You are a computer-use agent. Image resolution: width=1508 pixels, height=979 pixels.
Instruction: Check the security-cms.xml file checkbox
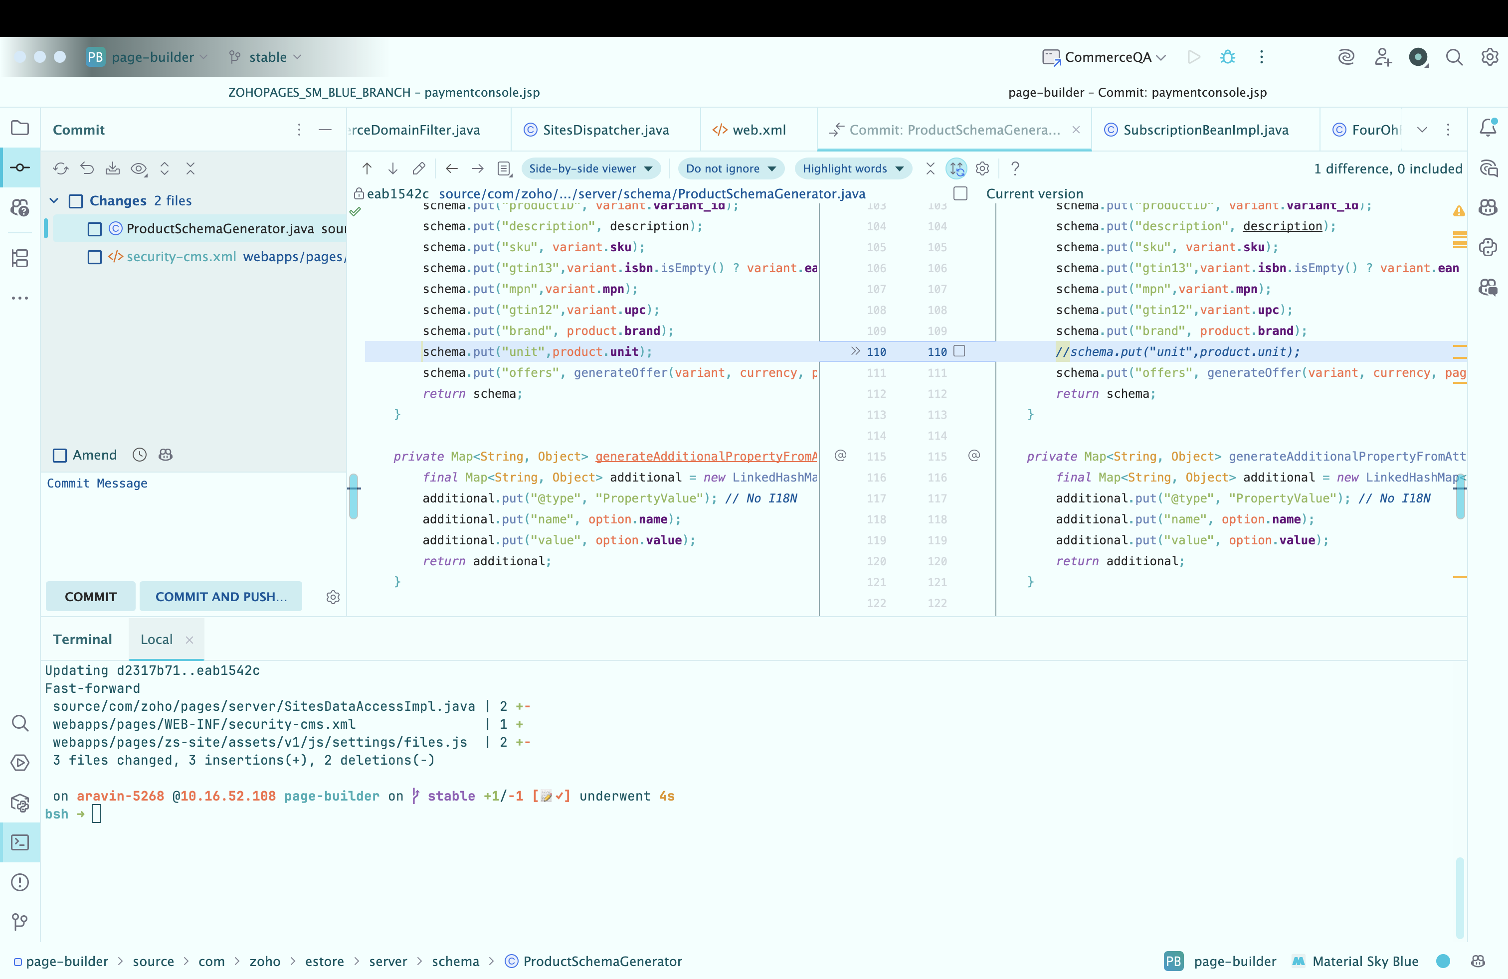point(94,257)
